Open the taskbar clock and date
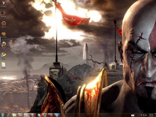Image resolution: width=156 pixels, height=117 pixels. [x=151, y=115]
